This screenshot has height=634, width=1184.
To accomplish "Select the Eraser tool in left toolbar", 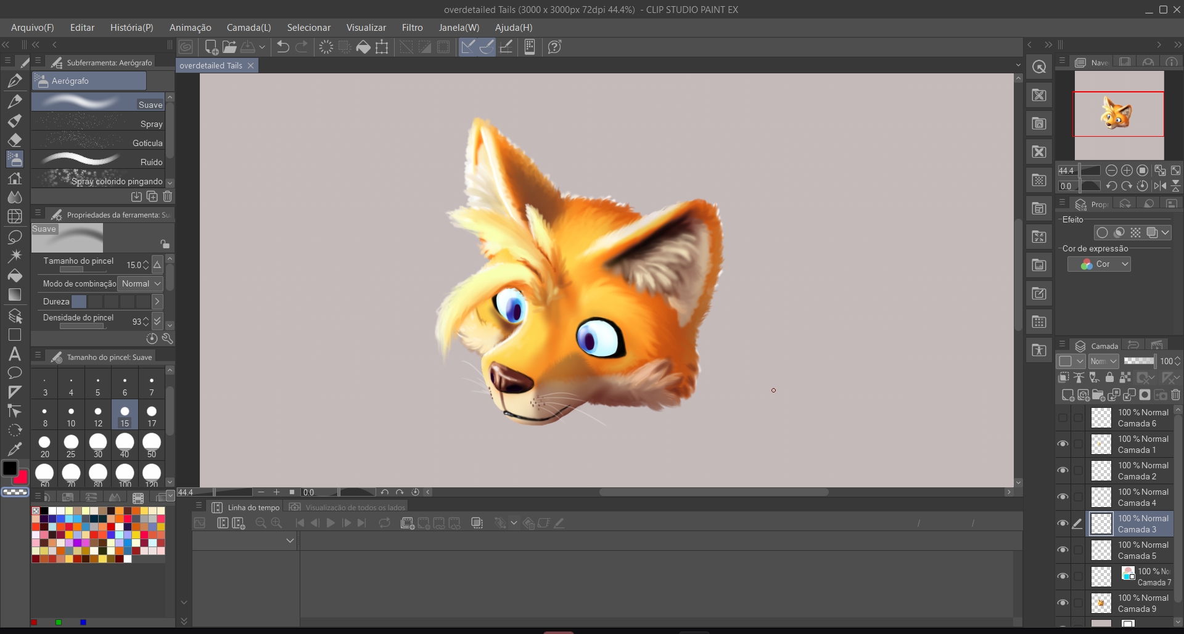I will 15,139.
